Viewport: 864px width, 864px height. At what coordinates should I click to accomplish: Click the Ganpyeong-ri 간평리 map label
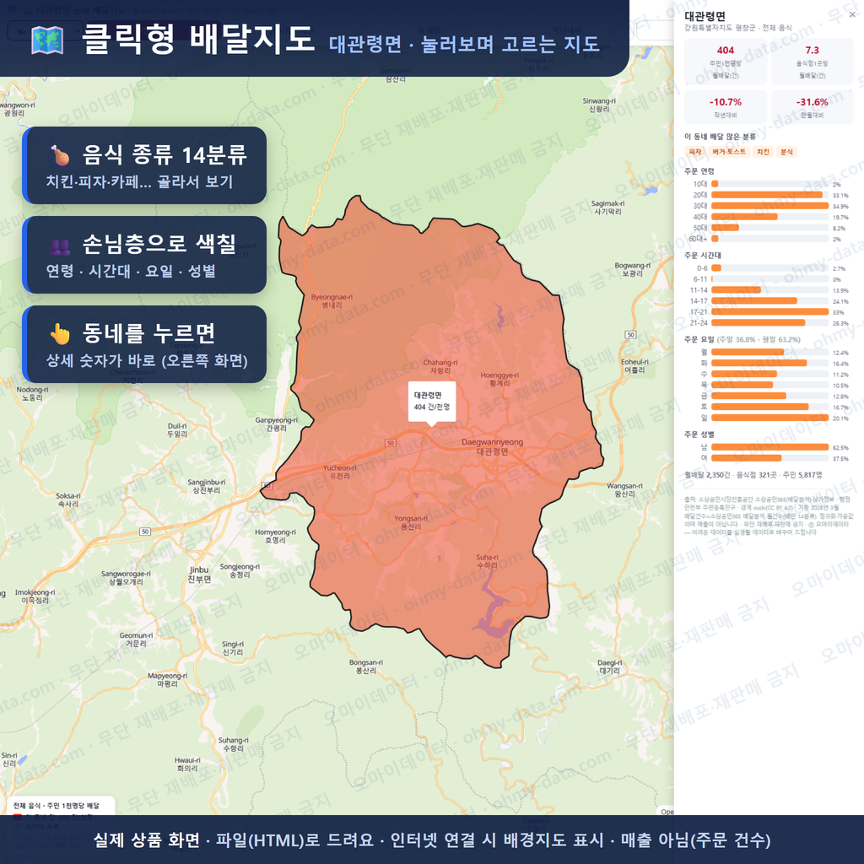click(276, 424)
